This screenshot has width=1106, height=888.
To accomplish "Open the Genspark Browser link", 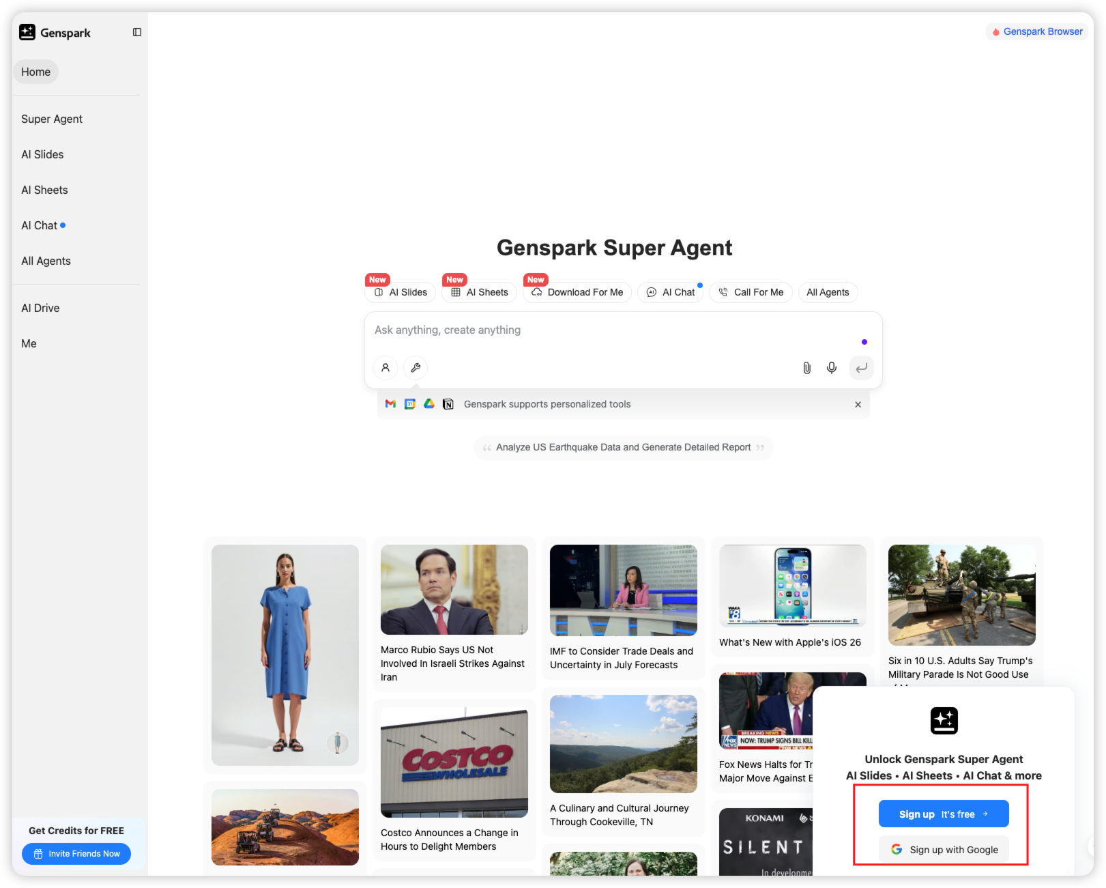I will 1037,31.
